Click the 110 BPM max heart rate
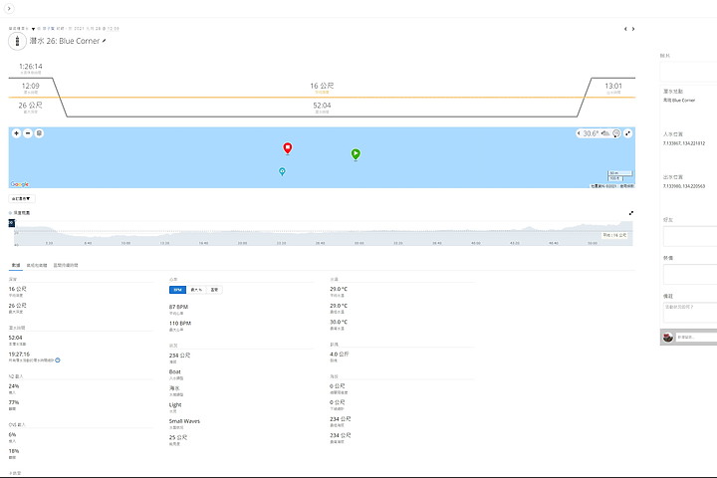The height and width of the screenshot is (478, 717). tap(180, 324)
